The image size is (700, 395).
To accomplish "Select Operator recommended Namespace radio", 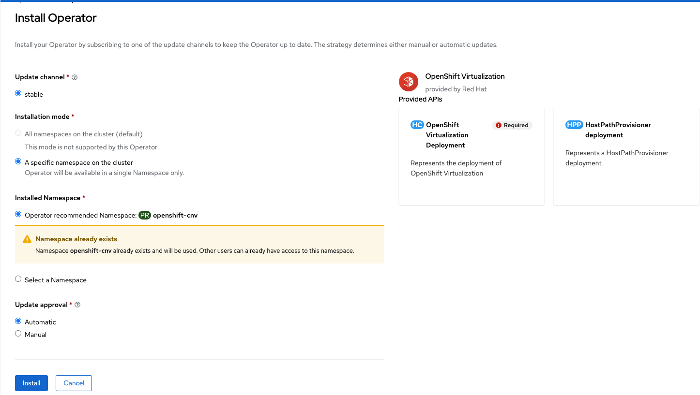I will [x=18, y=214].
